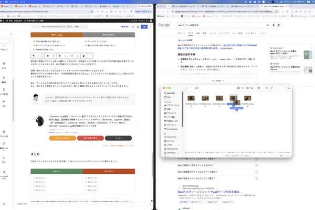Click the Google logo
The image size is (315, 210).
click(164, 25)
